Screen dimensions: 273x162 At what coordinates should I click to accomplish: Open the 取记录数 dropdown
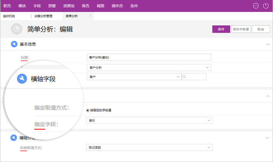click(x=149, y=147)
